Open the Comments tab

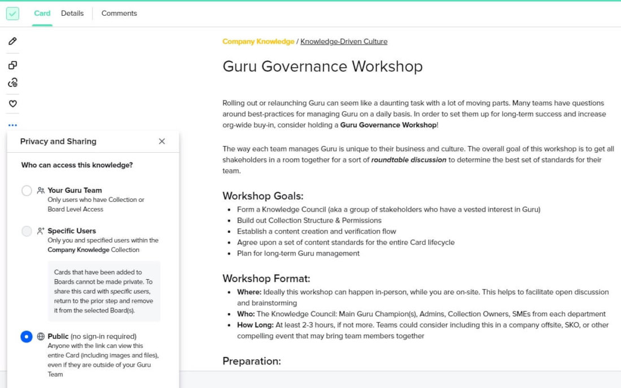[x=119, y=13]
